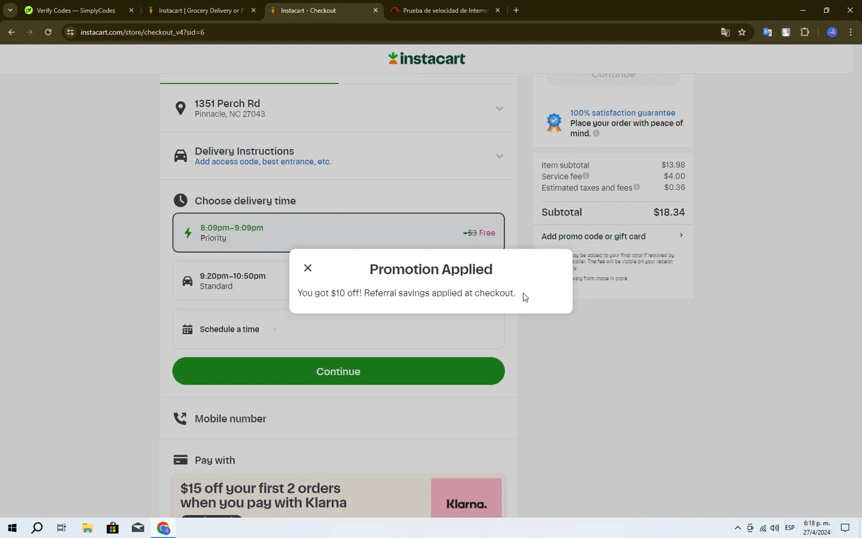Select the 8:09pm–9:09pm Priority delivery option
Screen dimensions: 862x538
338,233
